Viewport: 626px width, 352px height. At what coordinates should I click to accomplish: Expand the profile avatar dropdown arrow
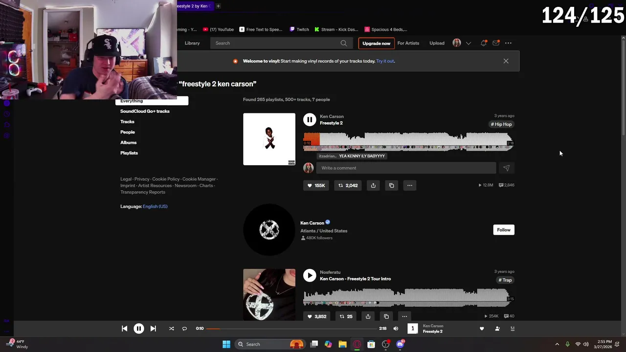[x=469, y=43]
